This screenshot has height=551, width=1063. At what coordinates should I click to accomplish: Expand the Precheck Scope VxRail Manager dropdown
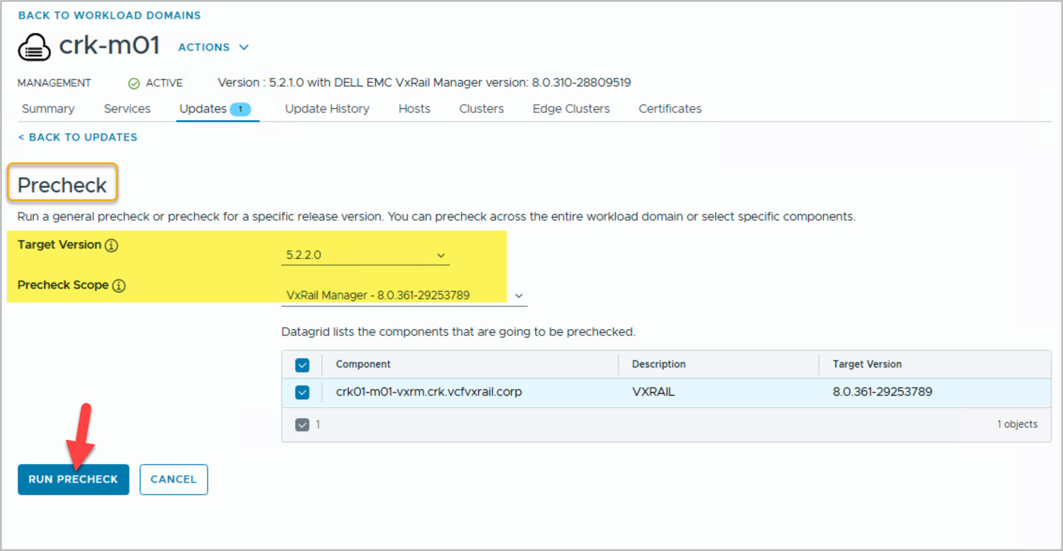point(404,295)
